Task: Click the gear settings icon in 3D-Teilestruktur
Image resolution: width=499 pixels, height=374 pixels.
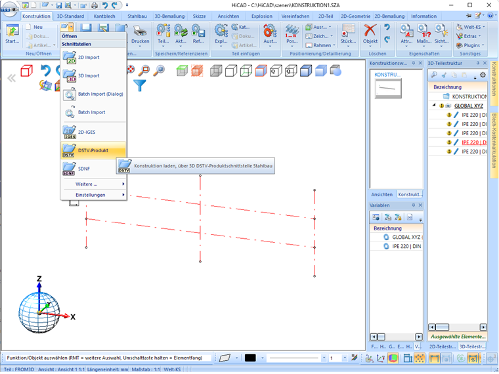Action: pos(483,75)
